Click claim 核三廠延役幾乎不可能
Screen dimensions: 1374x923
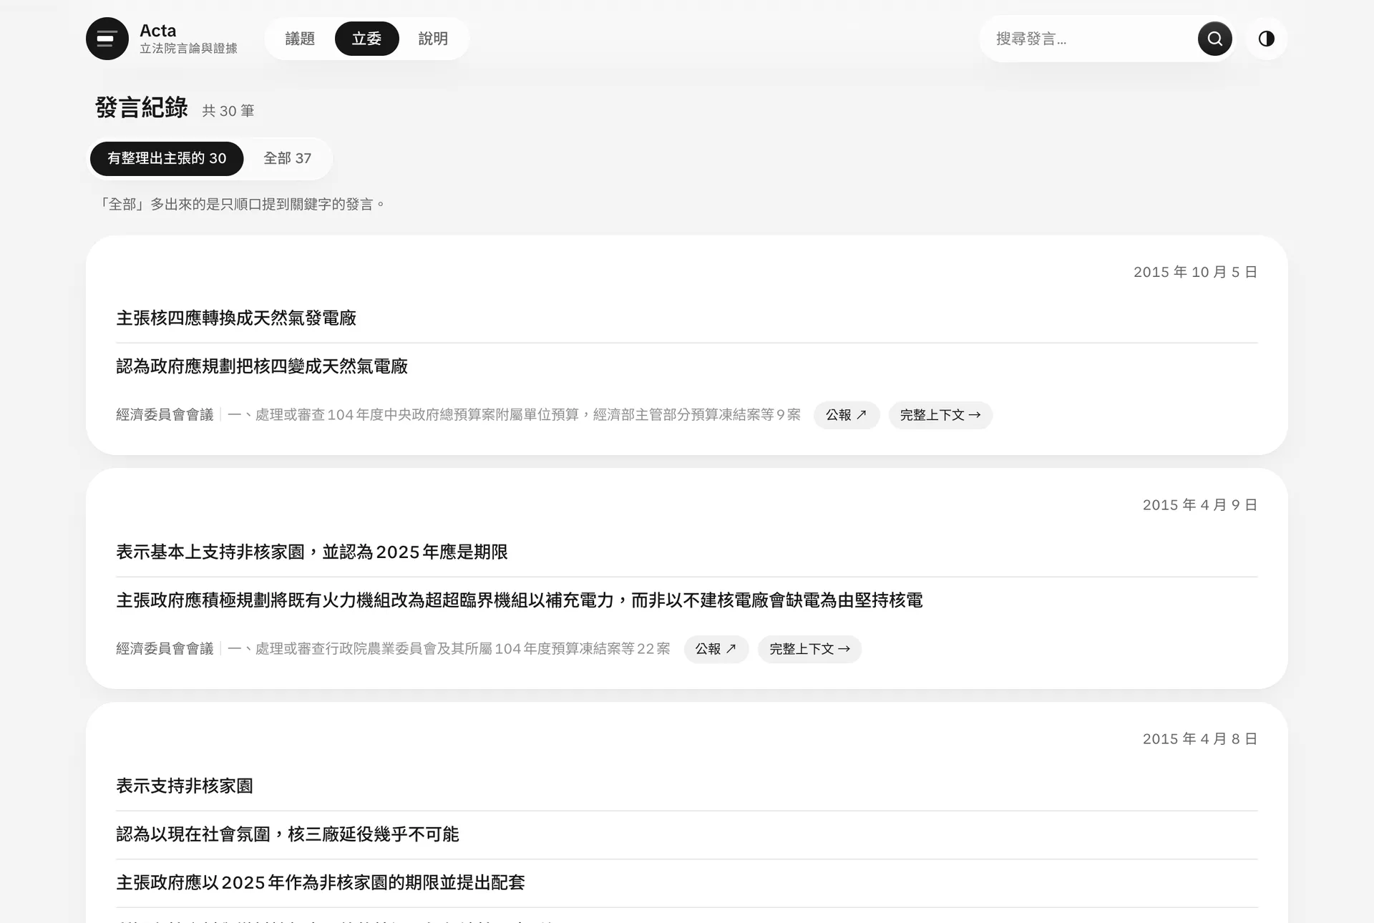tap(288, 834)
